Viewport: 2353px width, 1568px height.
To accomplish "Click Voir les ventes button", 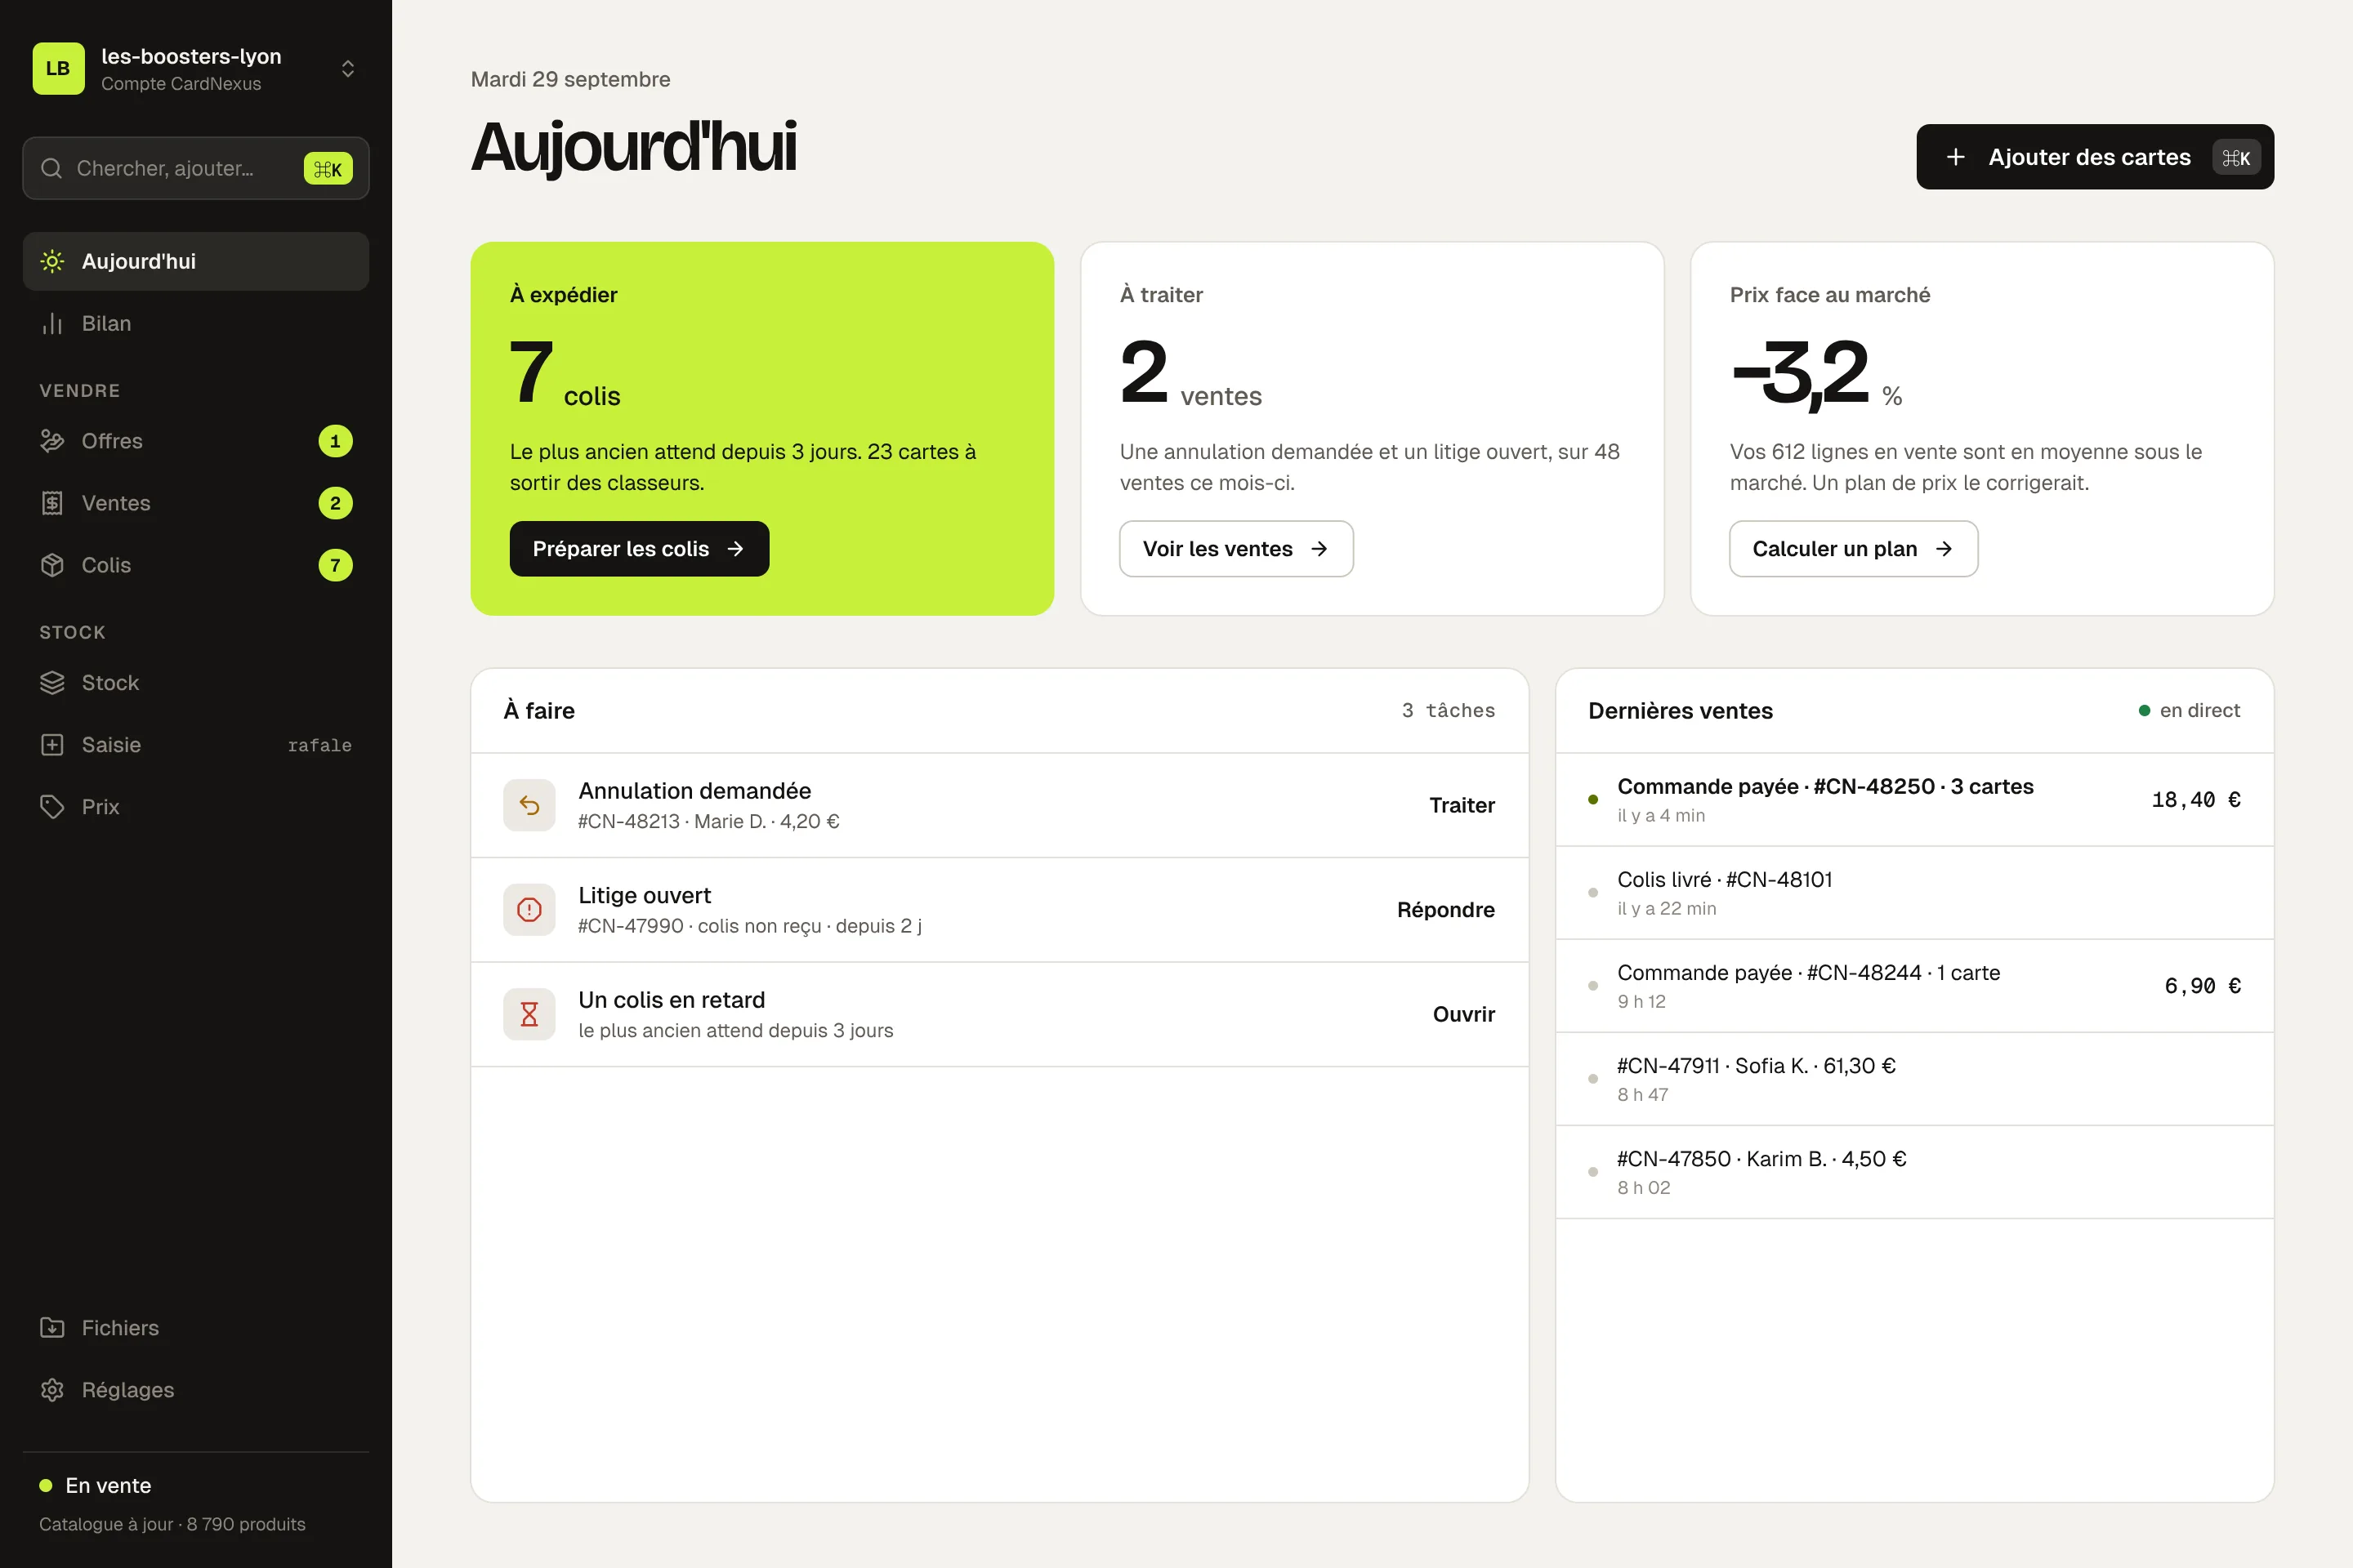I will point(1236,549).
